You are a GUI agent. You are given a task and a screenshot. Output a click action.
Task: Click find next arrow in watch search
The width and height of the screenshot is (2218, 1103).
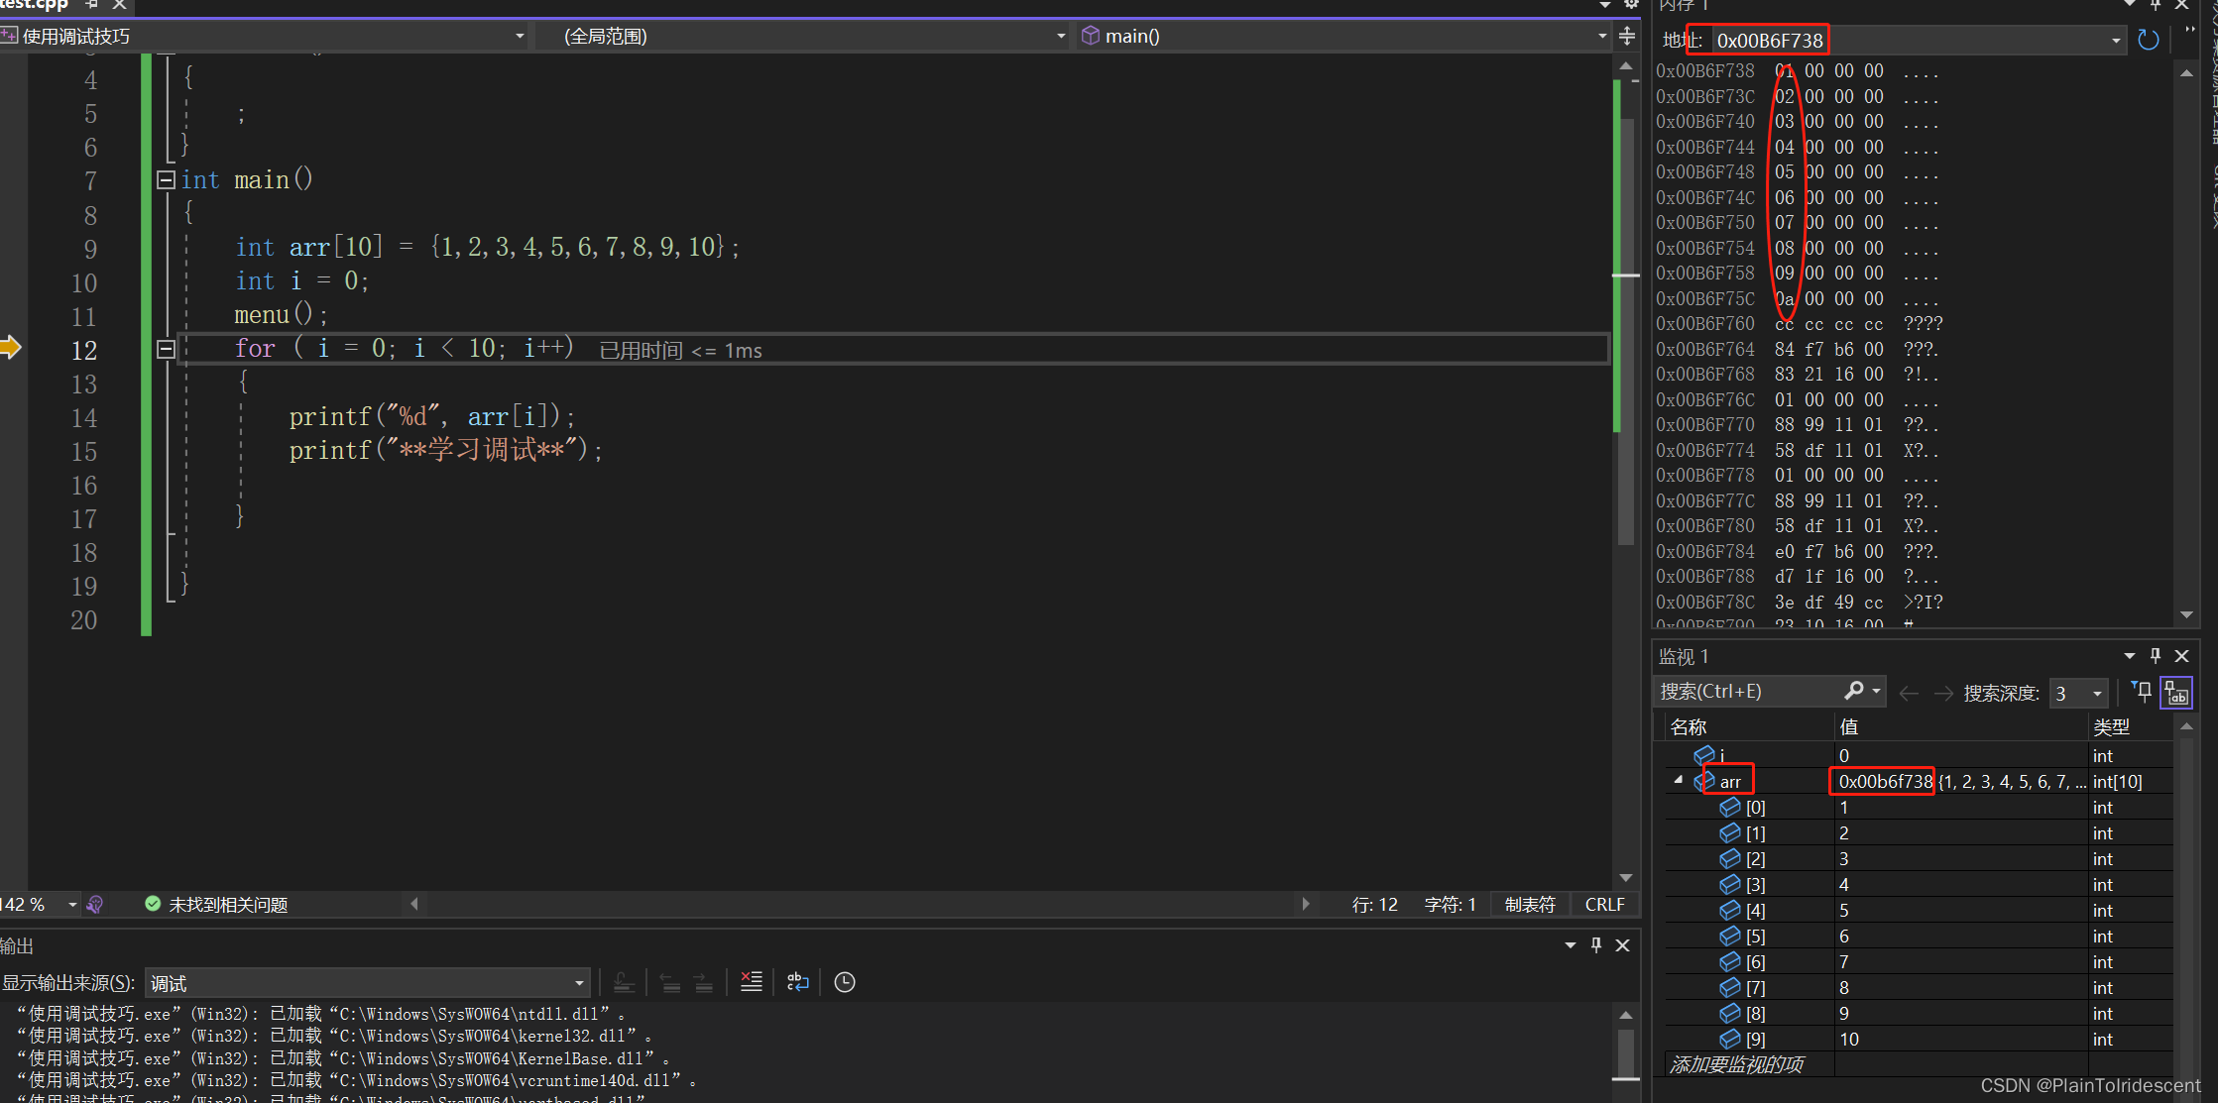pyautogui.click(x=1943, y=693)
